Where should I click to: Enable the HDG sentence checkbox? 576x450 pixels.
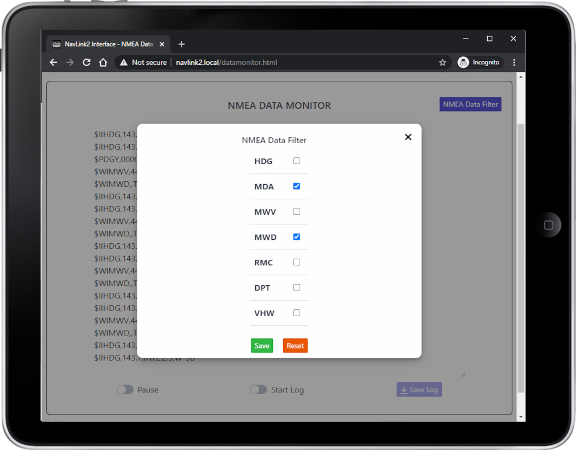tap(296, 161)
